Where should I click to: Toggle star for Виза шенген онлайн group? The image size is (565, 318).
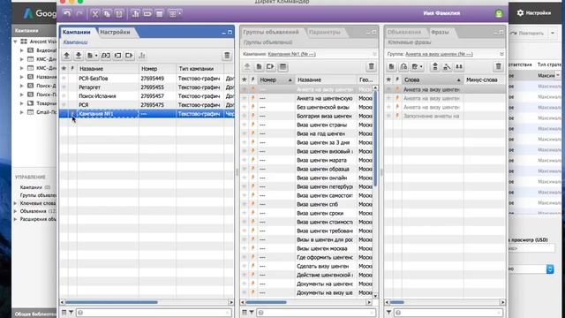245,178
